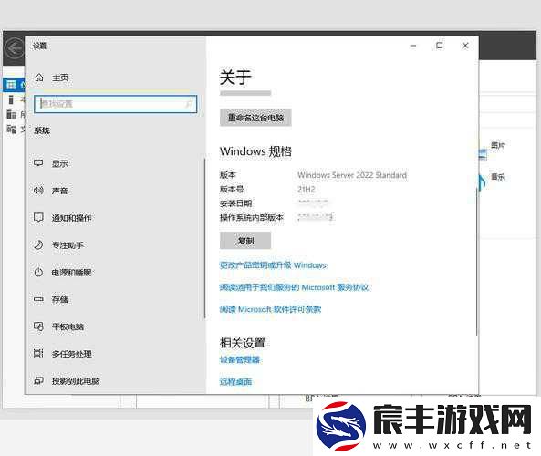
Task: Open Microsoft 服务协议 link
Action: 295,287
